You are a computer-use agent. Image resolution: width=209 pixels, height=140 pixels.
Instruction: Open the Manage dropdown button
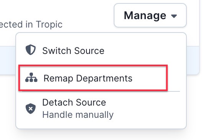tap(150, 15)
